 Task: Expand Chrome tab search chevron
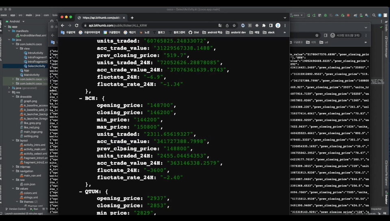click(285, 17)
